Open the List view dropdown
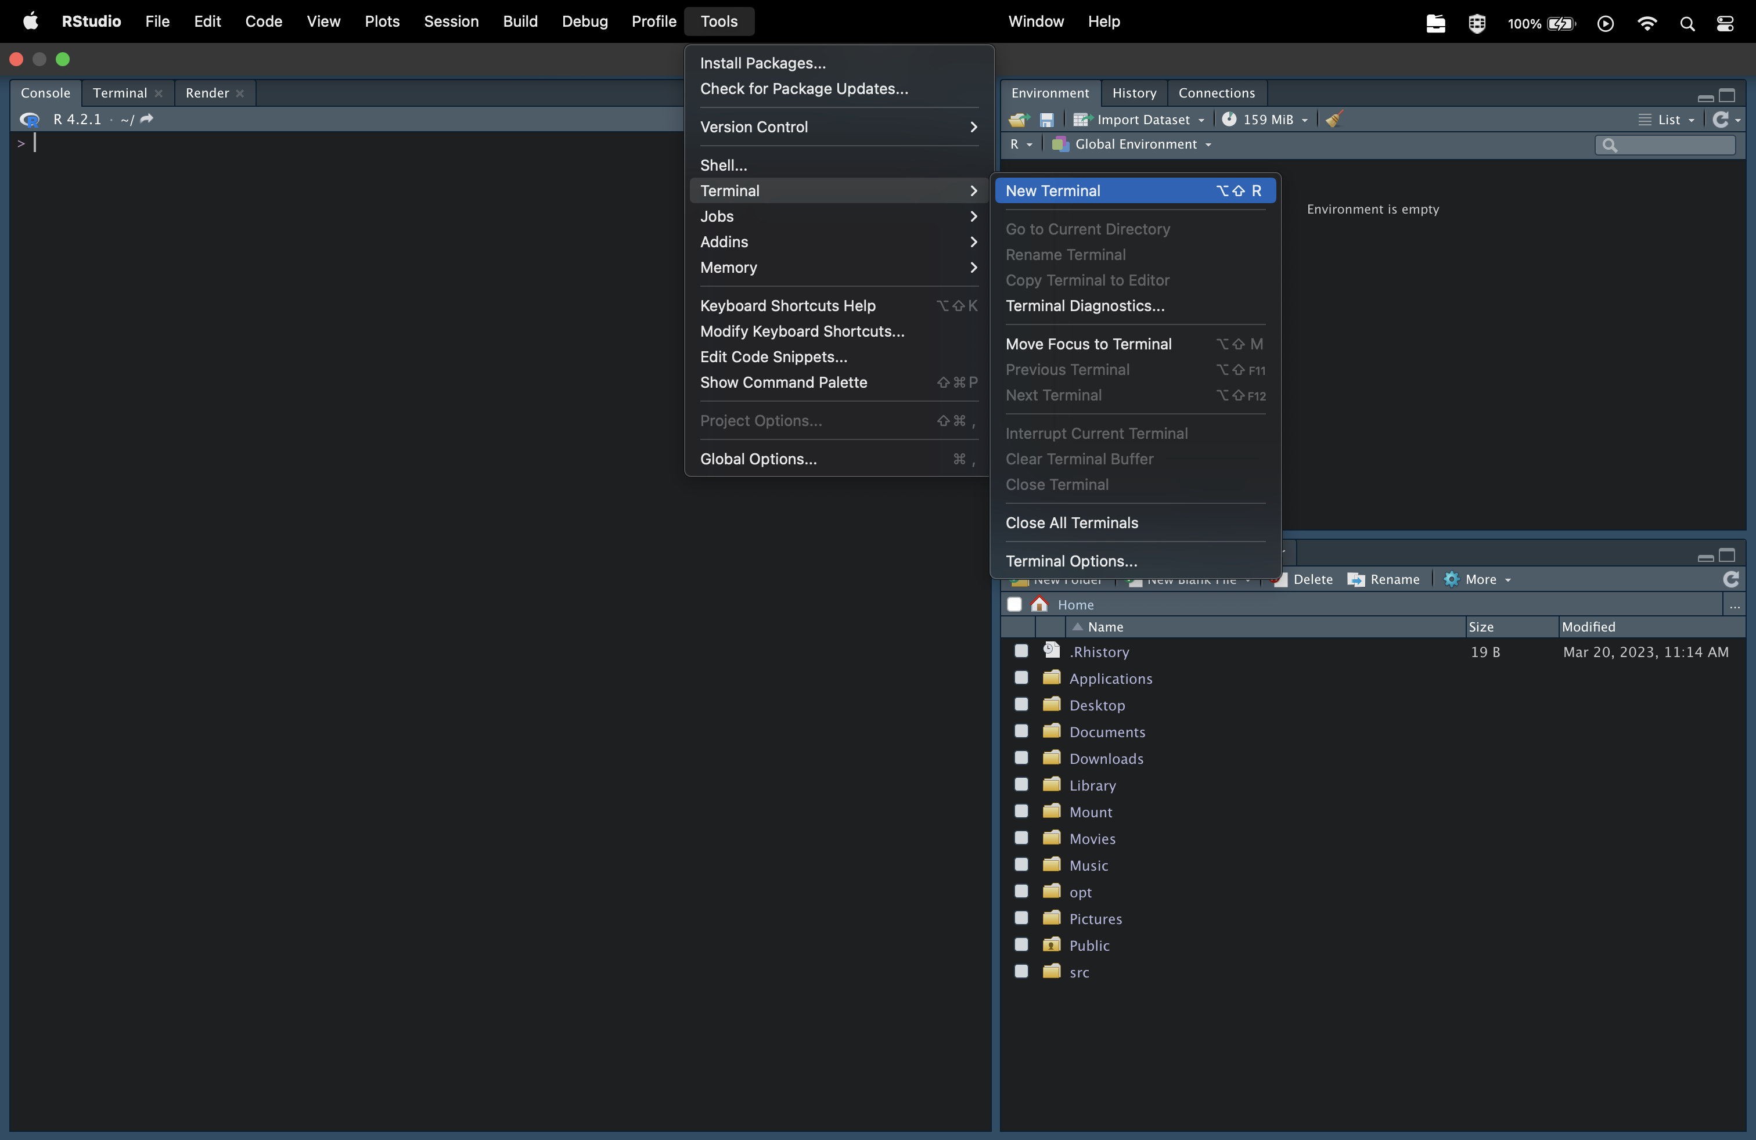Viewport: 1756px width, 1140px height. tap(1666, 120)
